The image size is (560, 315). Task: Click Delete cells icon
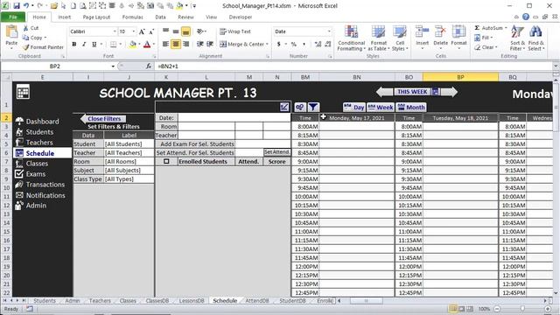point(440,32)
